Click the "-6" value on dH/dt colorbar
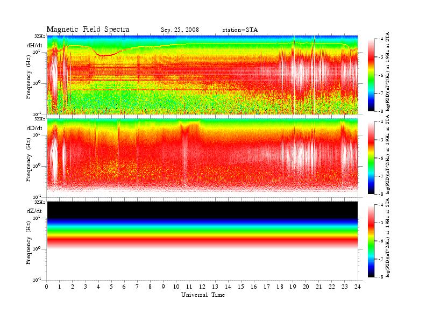 (x=380, y=75)
